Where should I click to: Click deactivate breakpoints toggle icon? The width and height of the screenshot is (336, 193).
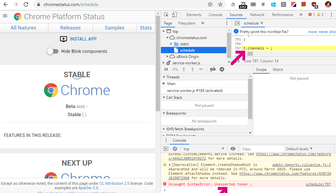(212, 69)
